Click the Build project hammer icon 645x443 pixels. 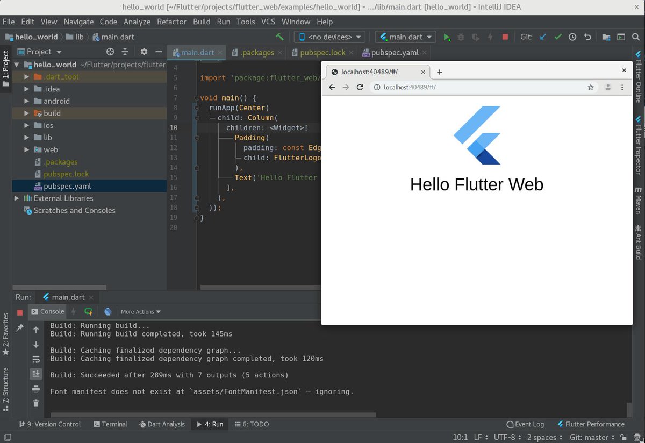coord(279,37)
